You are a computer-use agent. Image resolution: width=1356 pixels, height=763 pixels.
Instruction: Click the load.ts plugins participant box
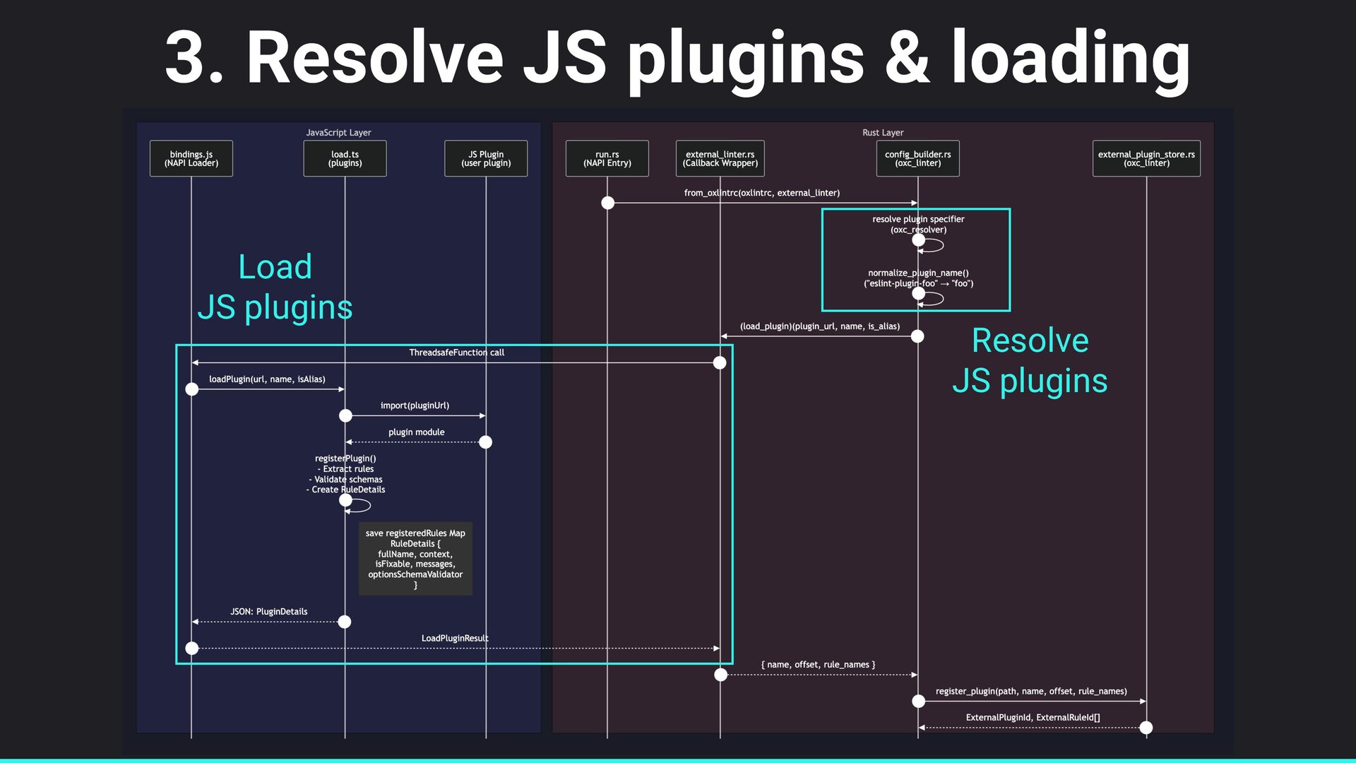[x=345, y=158]
